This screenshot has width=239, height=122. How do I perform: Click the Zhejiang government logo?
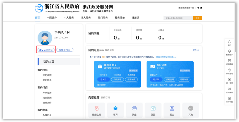click(x=39, y=8)
